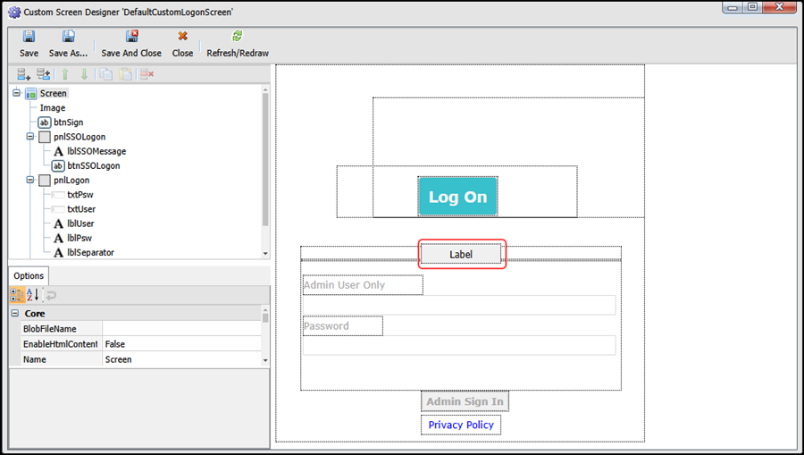
Task: Open the Options tab
Action: pos(29,276)
